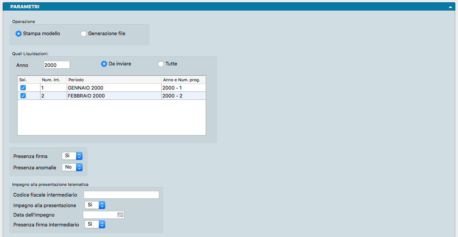Focus the Codice fiscale intermediario field
458x237 pixels.
coord(121,195)
